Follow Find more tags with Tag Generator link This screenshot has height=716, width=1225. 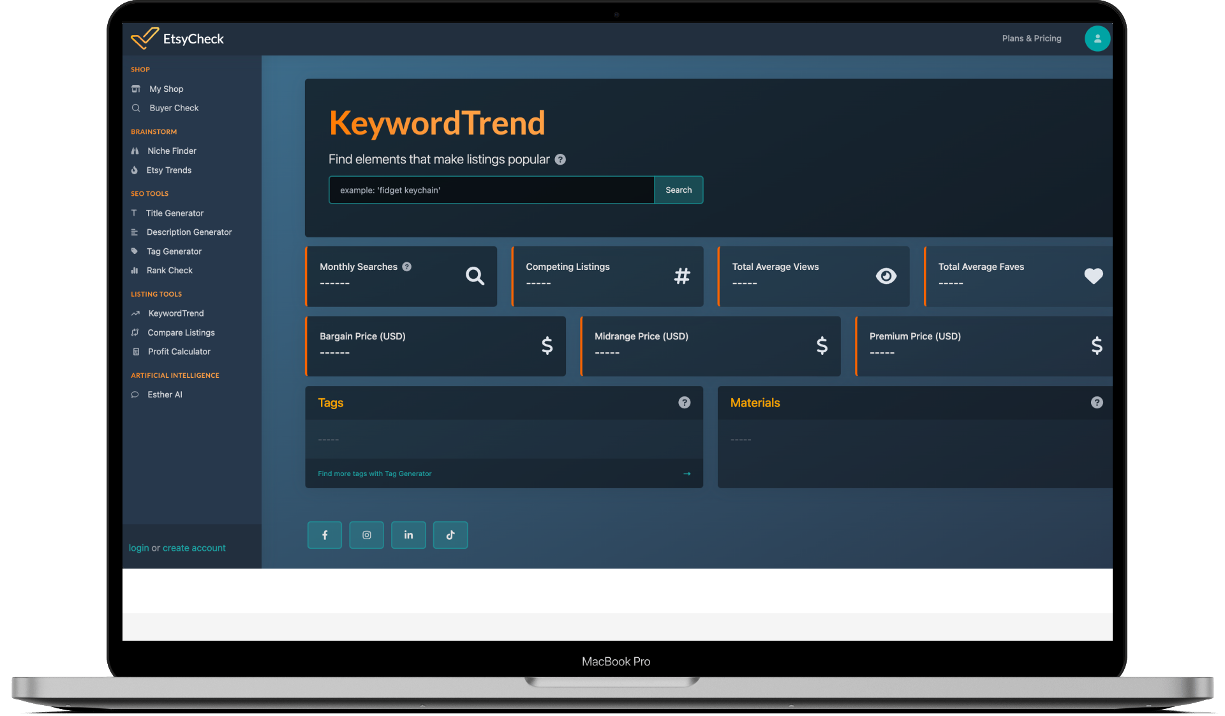pos(375,474)
